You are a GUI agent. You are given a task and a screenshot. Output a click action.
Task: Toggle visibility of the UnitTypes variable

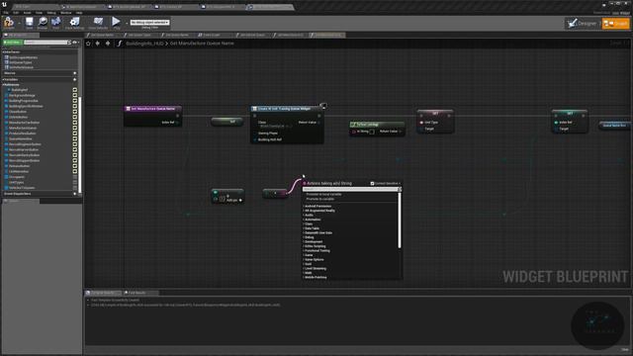point(75,182)
